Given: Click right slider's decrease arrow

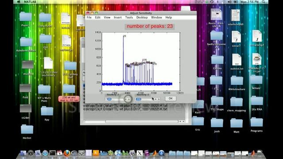Looking at the screenshot, I should point(156,99).
